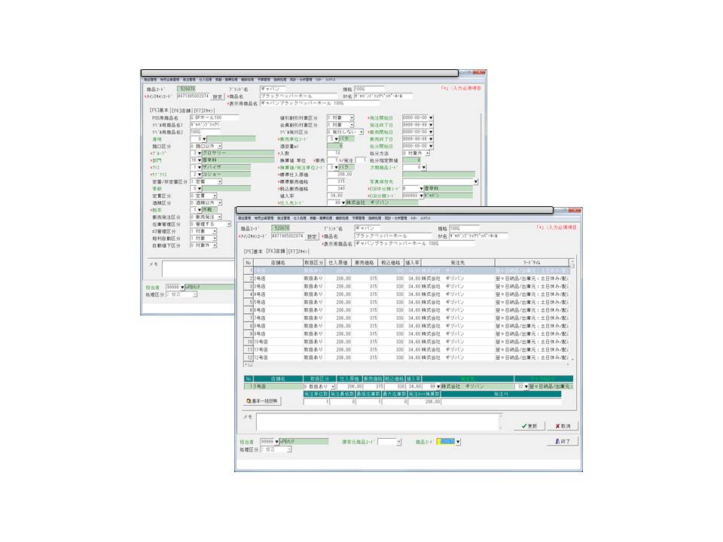Click 発注ロット換算数 206.00 field

click(424, 402)
